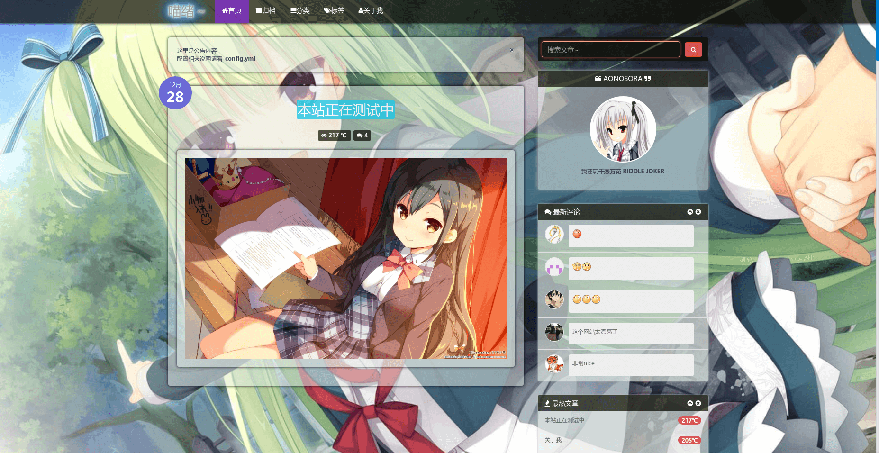Open the 首页 home menu item
This screenshot has height=453, width=879.
232,10
